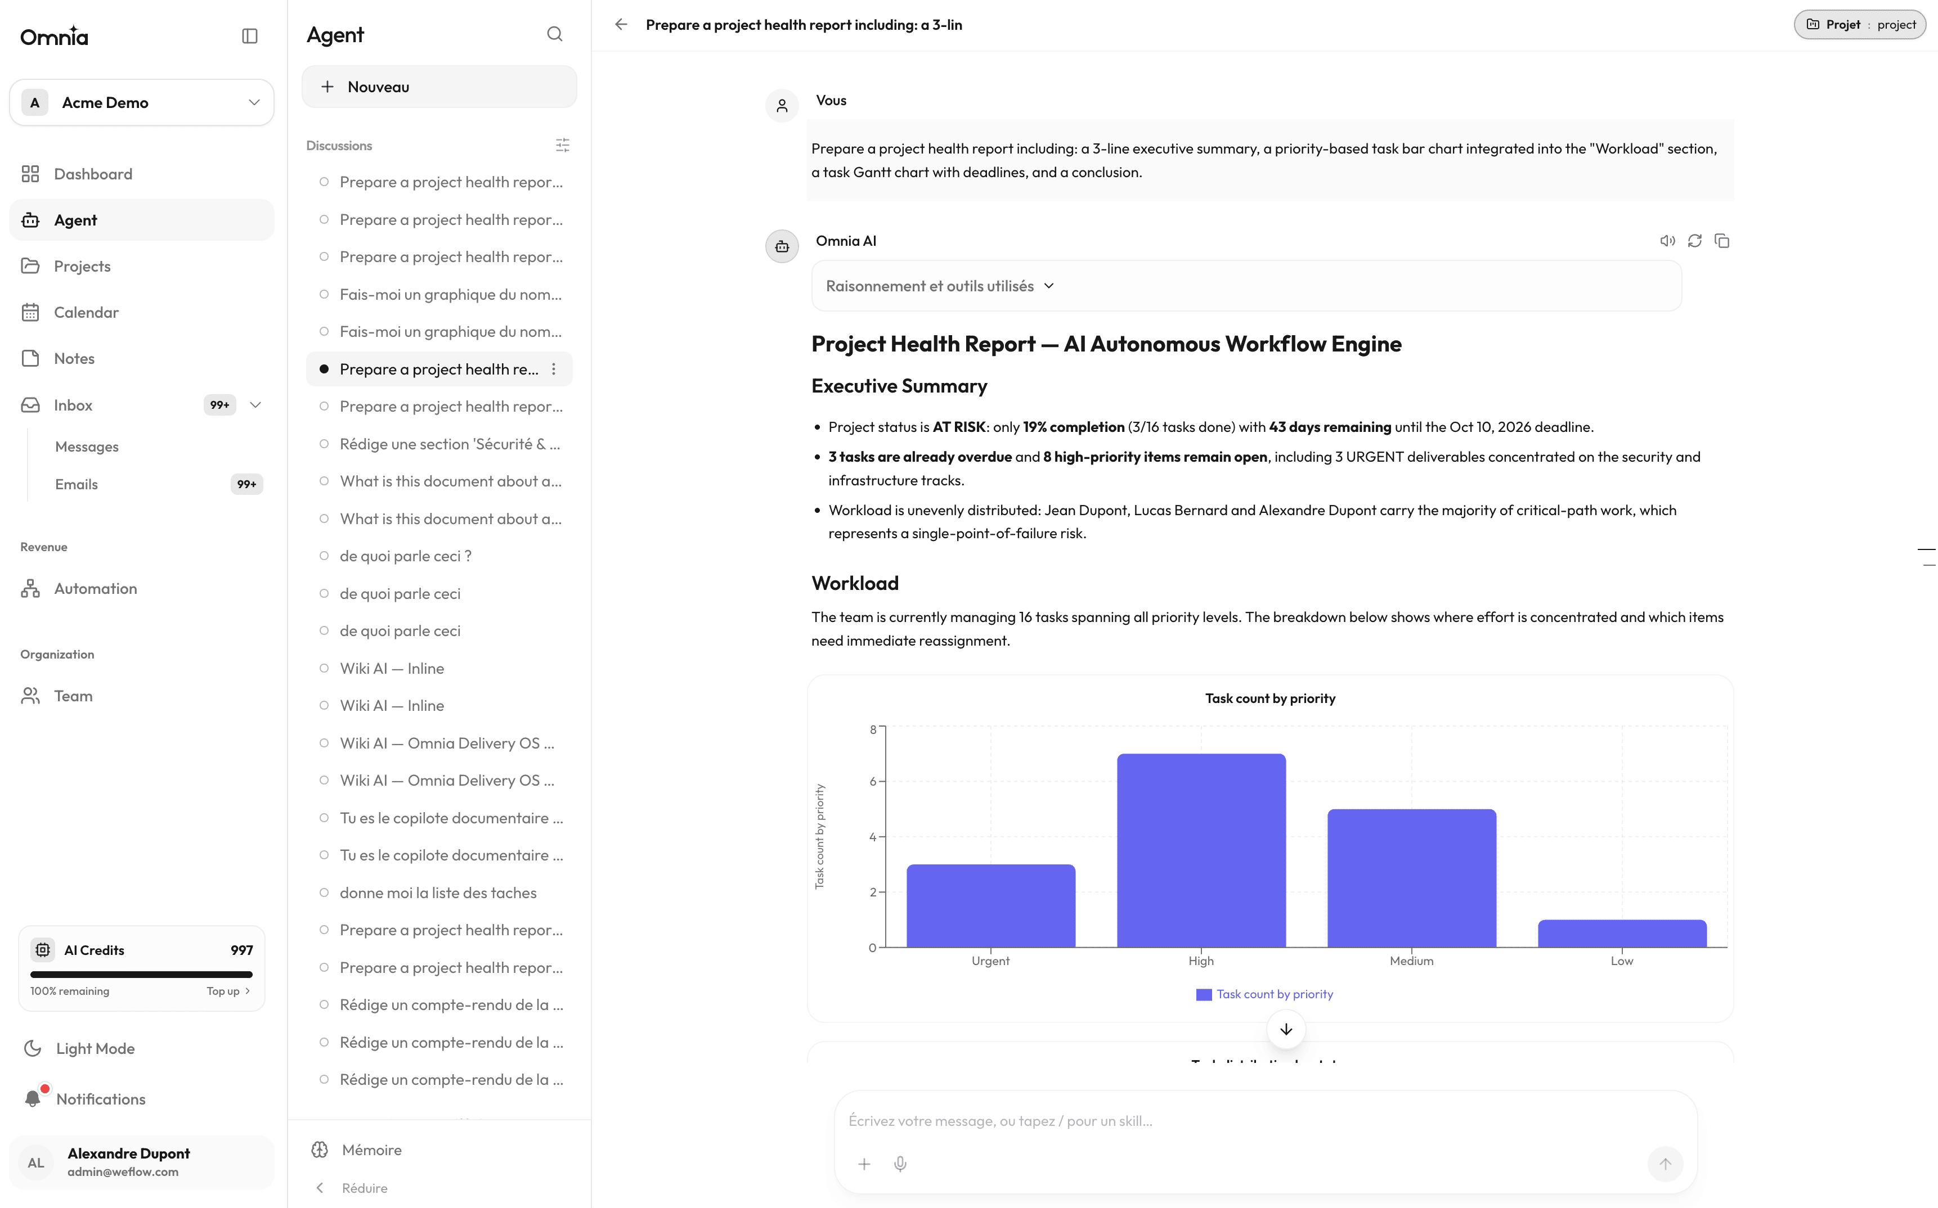This screenshot has height=1208, width=1938.
Task: Collapse the Inbox submenu chevron
Action: click(255, 405)
